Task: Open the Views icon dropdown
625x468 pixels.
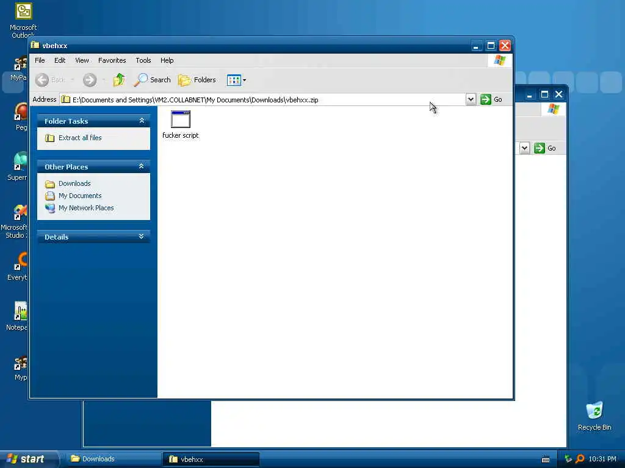Action: tap(236, 80)
